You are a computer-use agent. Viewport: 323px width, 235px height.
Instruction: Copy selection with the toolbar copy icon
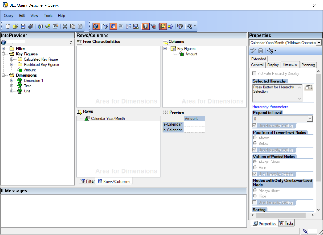(x=72, y=26)
